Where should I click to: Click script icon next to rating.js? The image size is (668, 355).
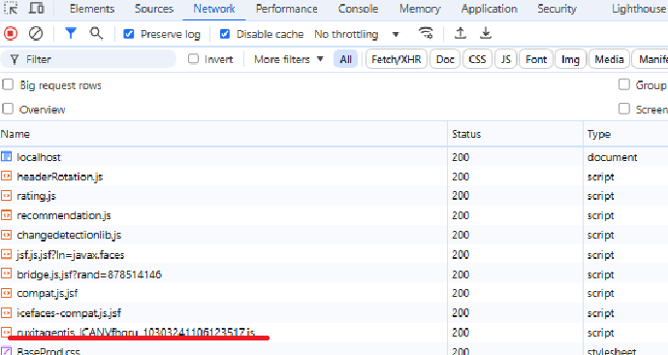7,196
